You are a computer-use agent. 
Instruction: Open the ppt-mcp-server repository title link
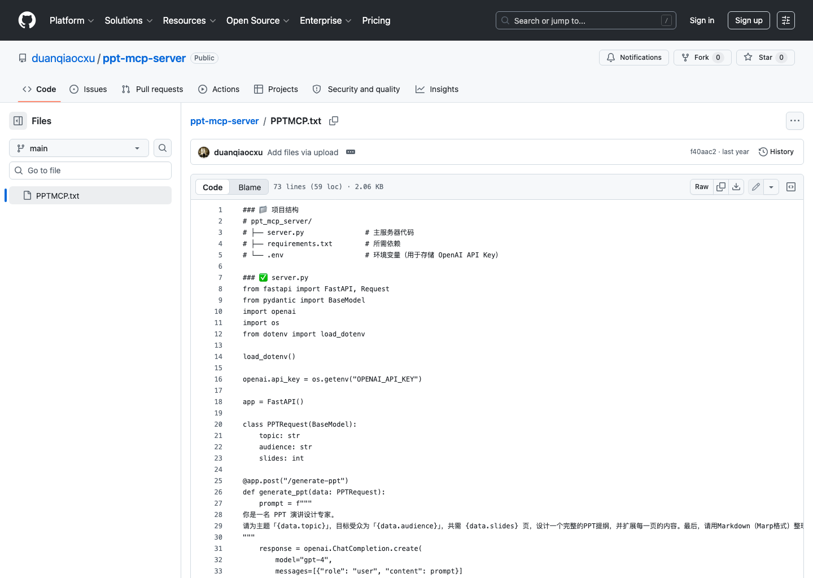[144, 58]
